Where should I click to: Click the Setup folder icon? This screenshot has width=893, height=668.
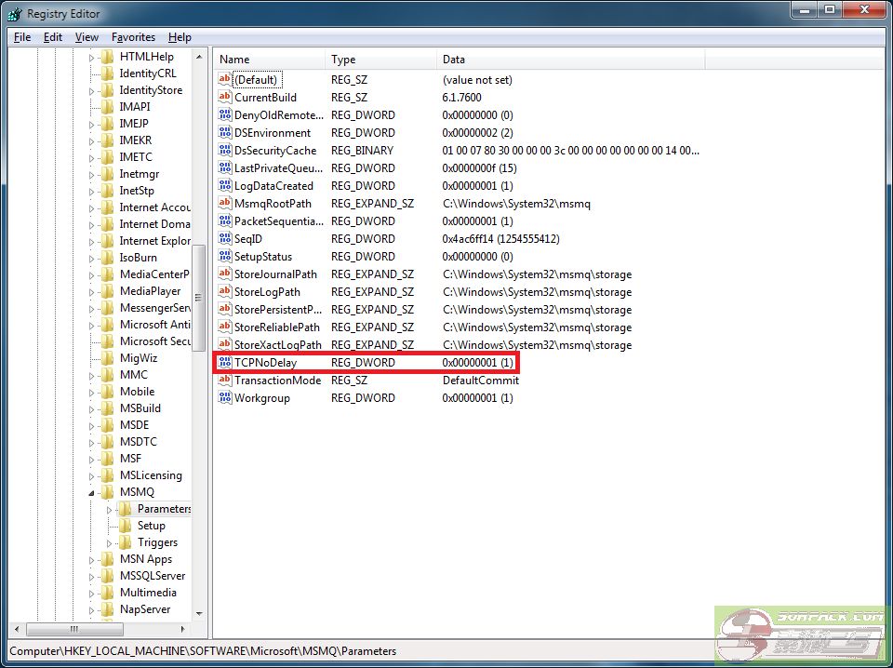pyautogui.click(x=125, y=526)
